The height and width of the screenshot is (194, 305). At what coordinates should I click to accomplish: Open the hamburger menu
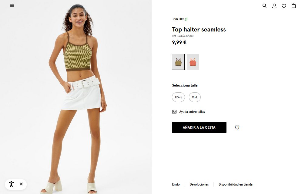pos(12,5)
